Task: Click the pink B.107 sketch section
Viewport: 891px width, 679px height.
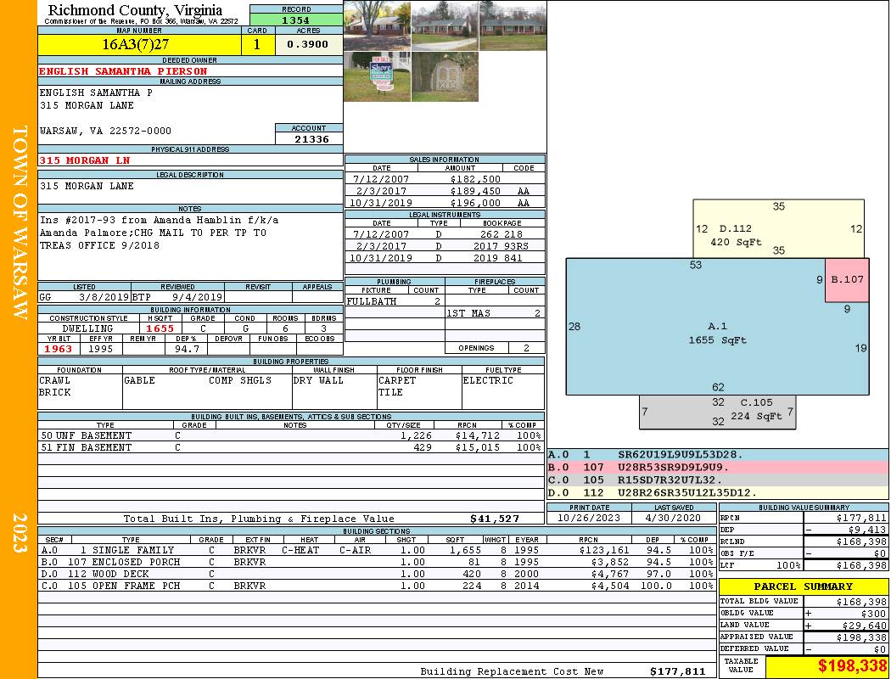Action: [x=847, y=279]
